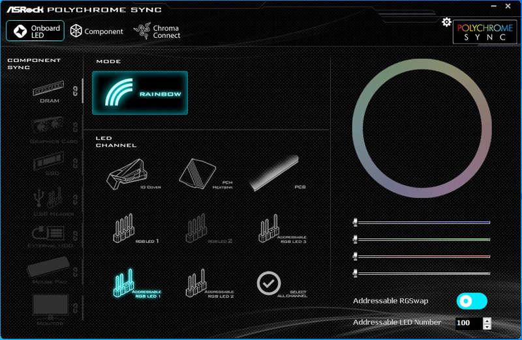The height and width of the screenshot is (340, 522).
Task: Click Select All Channel checkmark
Action: click(269, 283)
